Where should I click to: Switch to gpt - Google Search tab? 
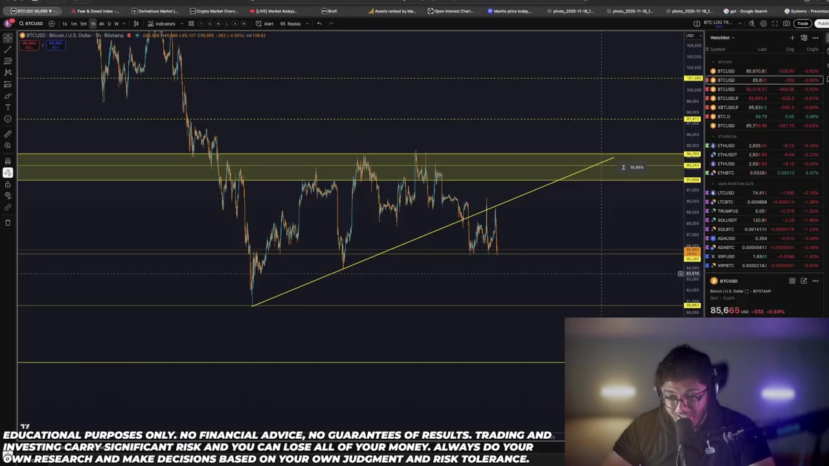[745, 11]
